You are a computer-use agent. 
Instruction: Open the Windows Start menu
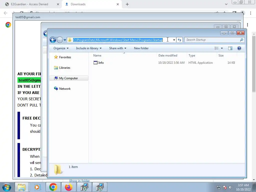pos(6,187)
